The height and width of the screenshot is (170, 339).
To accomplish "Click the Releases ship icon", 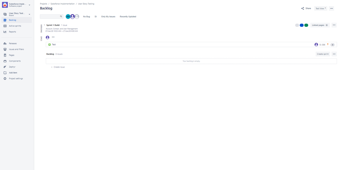I will (x=5, y=44).
